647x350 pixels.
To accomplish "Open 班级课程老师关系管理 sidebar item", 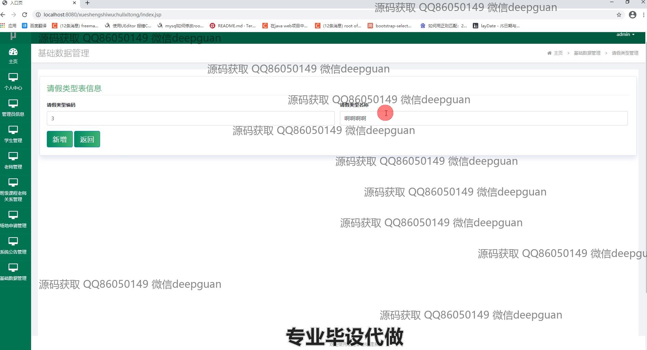I will click(x=13, y=190).
